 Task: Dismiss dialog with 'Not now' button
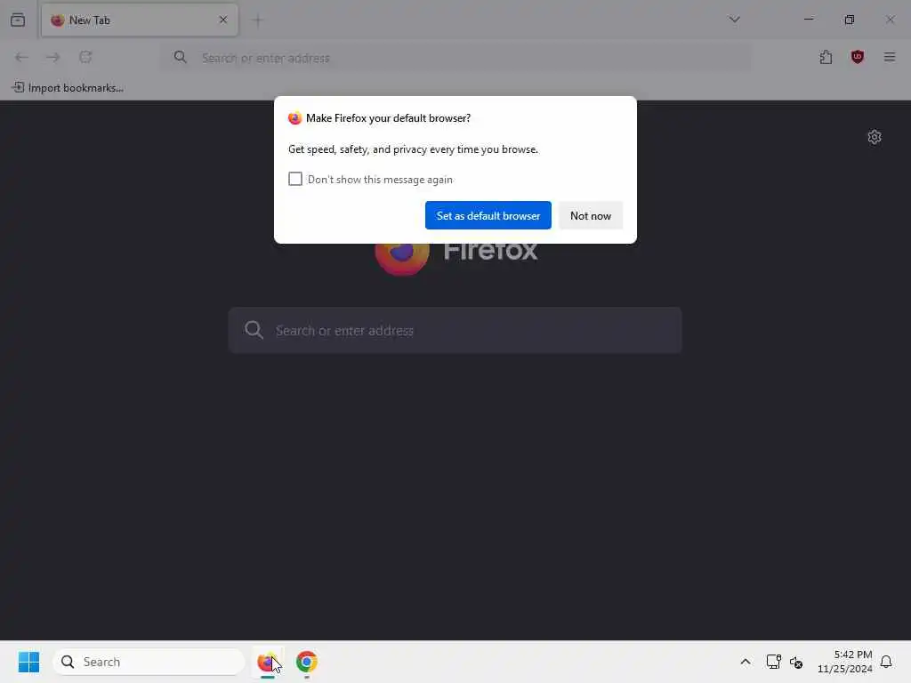coord(591,215)
